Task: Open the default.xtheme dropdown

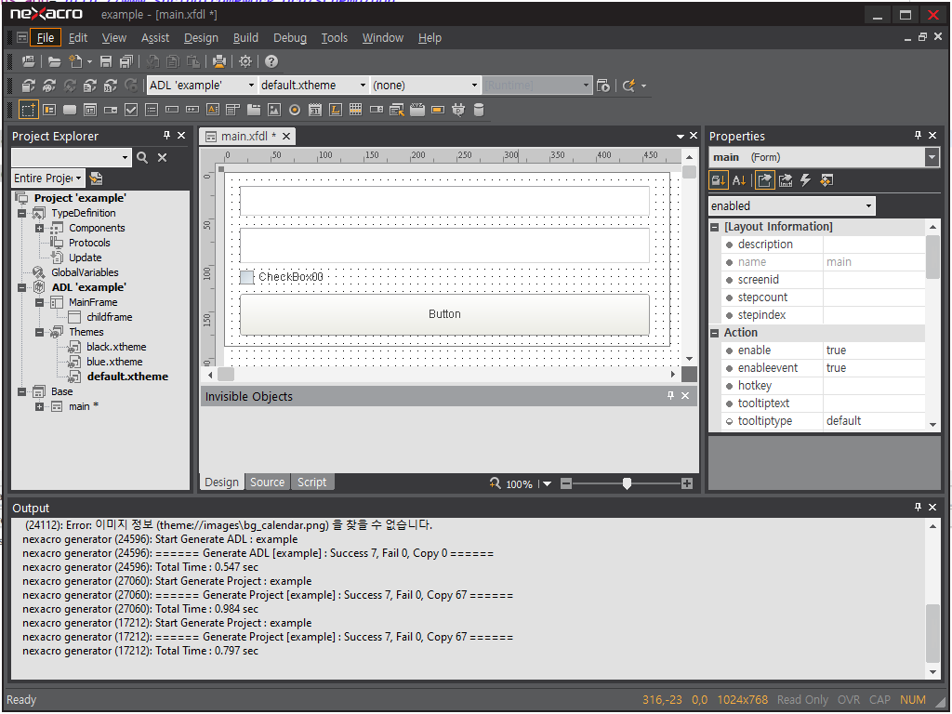Action: click(x=363, y=86)
